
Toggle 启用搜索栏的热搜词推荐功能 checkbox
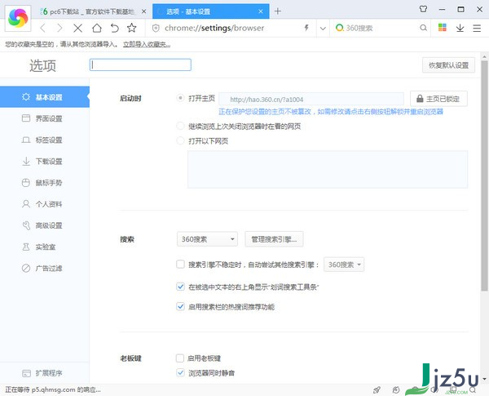tap(180, 306)
